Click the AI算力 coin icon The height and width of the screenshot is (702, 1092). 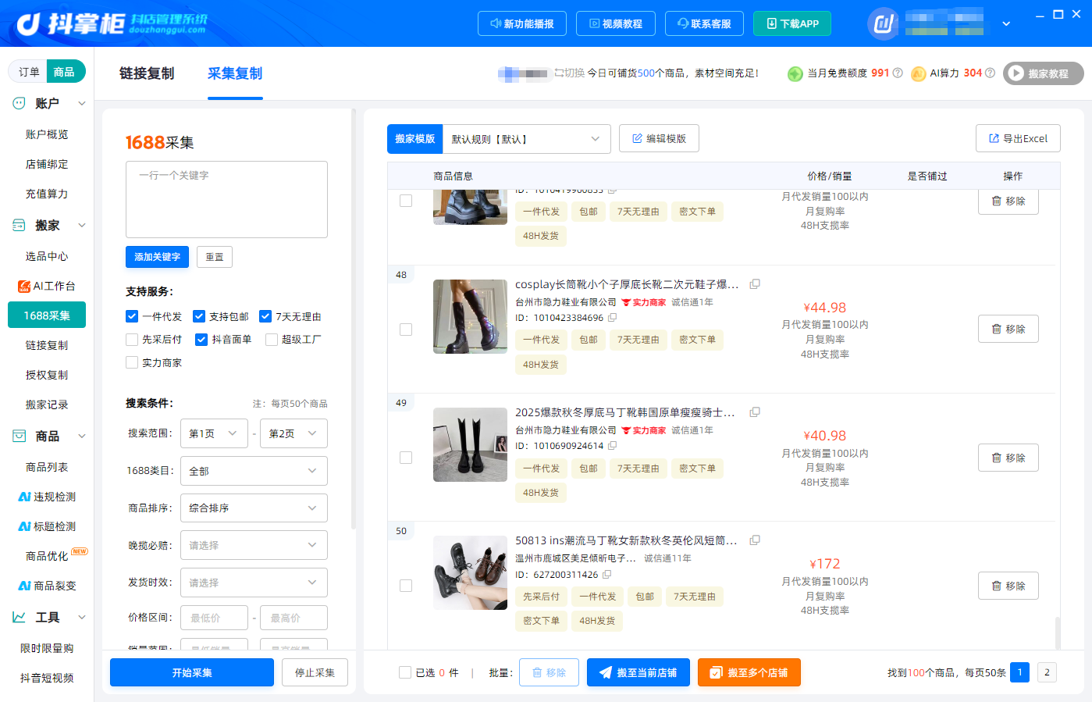tap(919, 73)
